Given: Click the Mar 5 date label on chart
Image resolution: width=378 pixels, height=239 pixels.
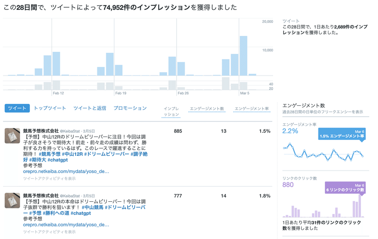Looking at the screenshot, I should [245, 93].
